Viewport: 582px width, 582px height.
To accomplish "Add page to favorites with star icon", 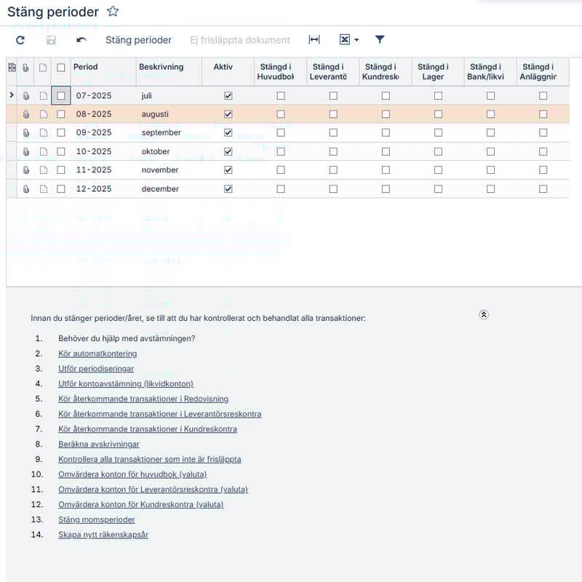I will click(x=113, y=12).
